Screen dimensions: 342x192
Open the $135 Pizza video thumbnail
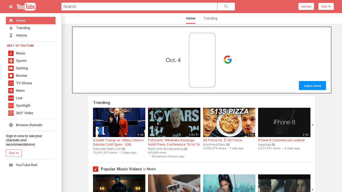229,122
